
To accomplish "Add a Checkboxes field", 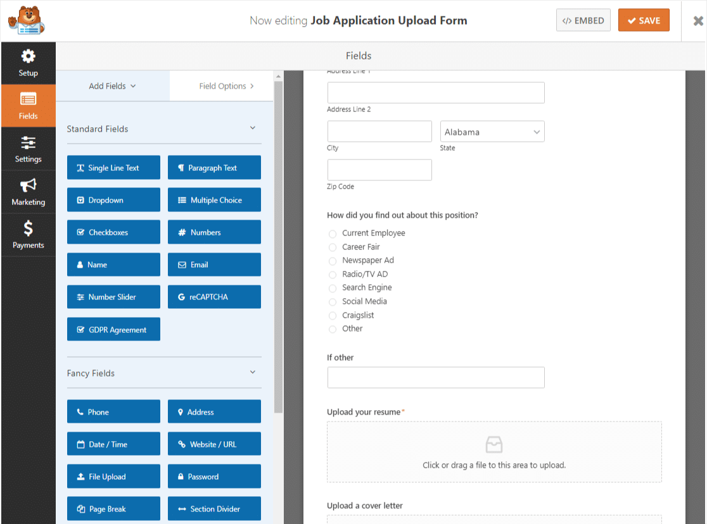I will tap(113, 232).
